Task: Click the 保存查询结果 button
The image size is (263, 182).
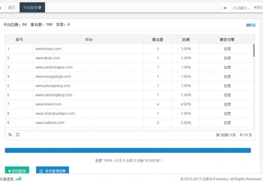Action: pyautogui.click(x=52, y=171)
